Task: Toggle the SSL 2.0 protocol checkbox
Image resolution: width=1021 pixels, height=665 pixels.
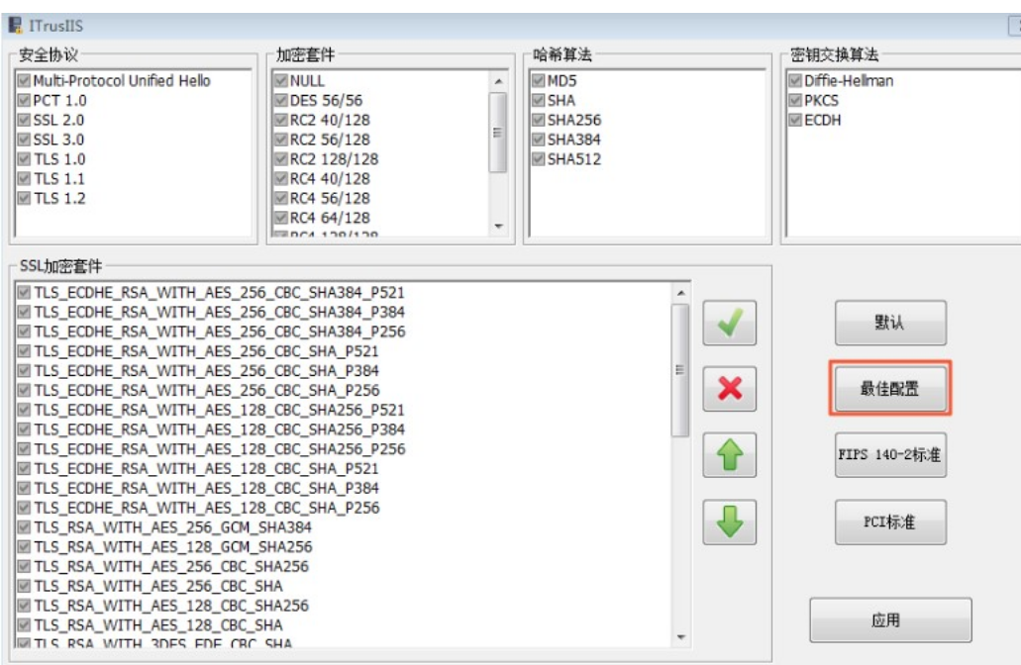Action: [x=25, y=120]
